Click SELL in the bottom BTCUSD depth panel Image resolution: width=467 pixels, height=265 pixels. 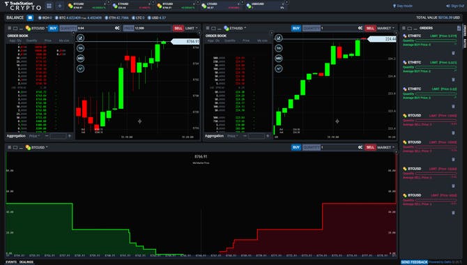pos(370,148)
